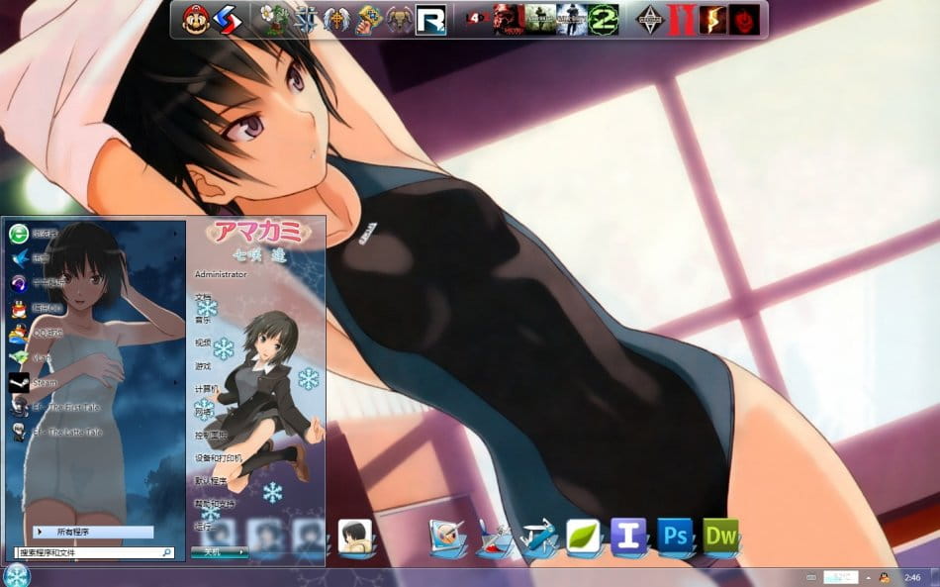Open 帮助和支持 in the Start menu
The image size is (940, 587).
pos(215,504)
